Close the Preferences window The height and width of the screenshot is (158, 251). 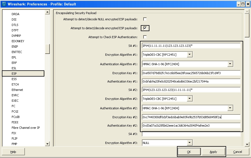(x=248, y=4)
